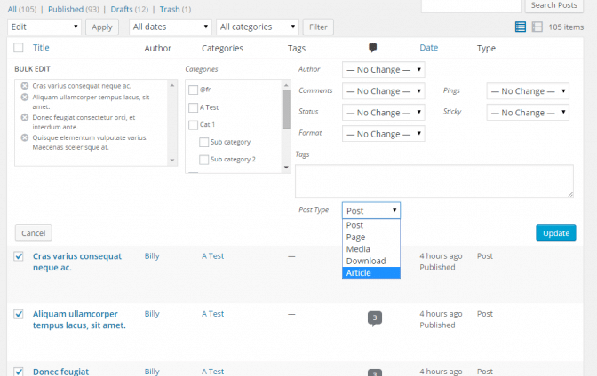Open post 'Donec feugiat'
Image resolution: width=597 pixels, height=376 pixels.
click(x=60, y=372)
